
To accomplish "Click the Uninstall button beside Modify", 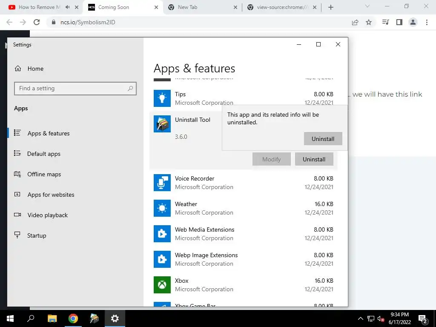I will (x=314, y=159).
